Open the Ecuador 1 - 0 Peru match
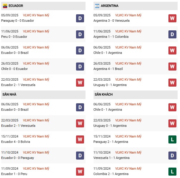 [x=14, y=174]
